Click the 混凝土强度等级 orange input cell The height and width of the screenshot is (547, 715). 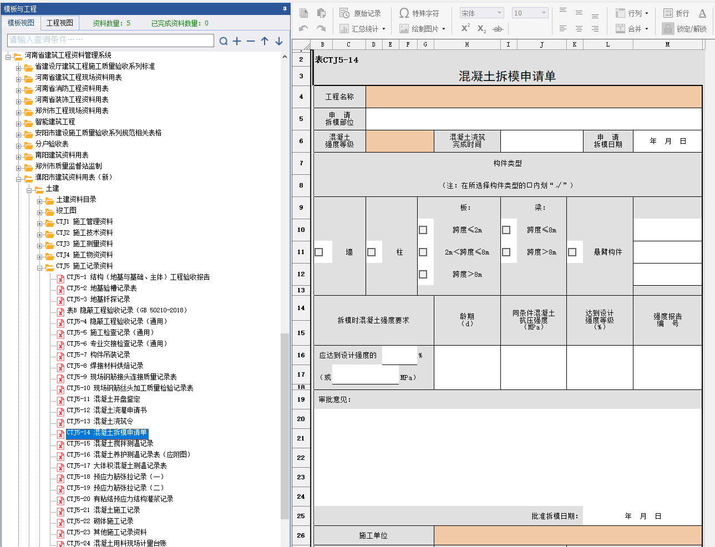[x=400, y=141]
